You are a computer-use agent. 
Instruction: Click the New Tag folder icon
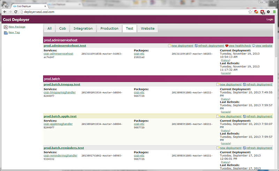pyautogui.click(x=6, y=33)
